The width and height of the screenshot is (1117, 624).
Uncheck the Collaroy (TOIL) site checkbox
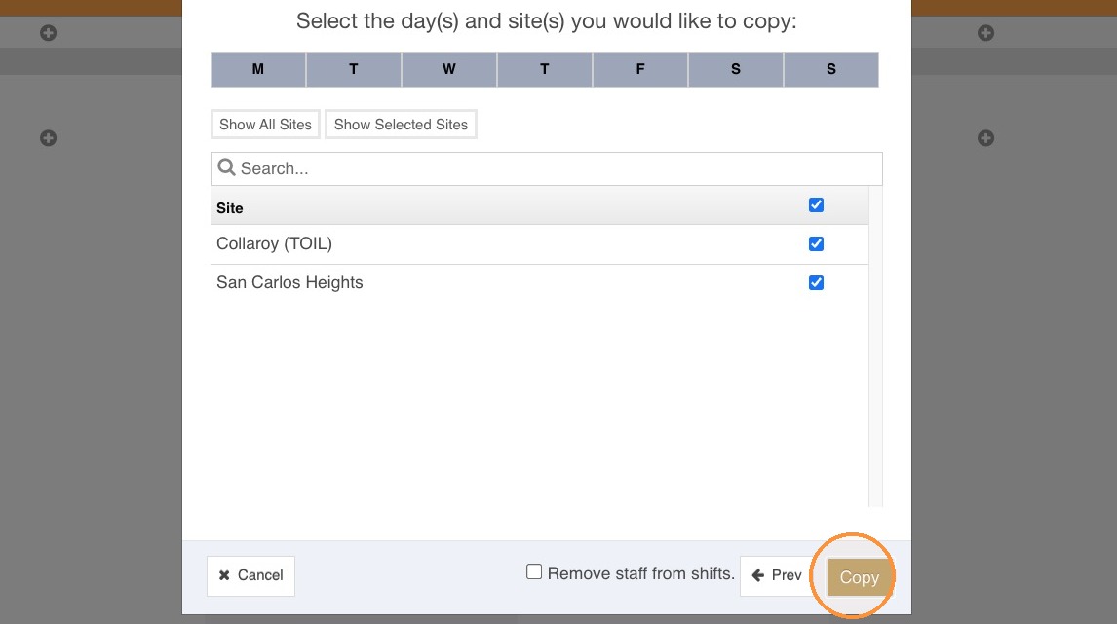(x=817, y=244)
